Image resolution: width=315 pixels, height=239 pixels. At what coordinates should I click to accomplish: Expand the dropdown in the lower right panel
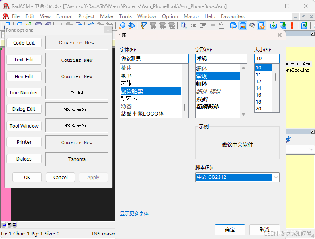point(311,149)
